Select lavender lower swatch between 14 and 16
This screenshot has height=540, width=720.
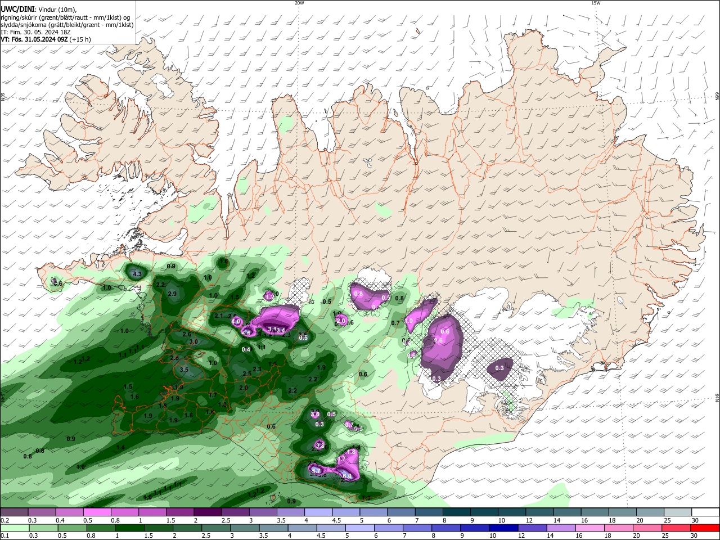(560, 528)
